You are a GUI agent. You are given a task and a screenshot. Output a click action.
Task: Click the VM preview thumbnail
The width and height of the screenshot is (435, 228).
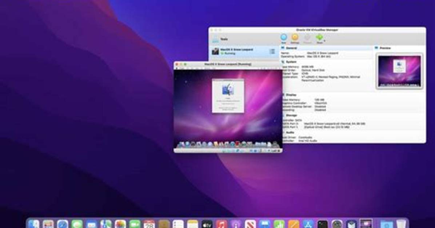[399, 71]
